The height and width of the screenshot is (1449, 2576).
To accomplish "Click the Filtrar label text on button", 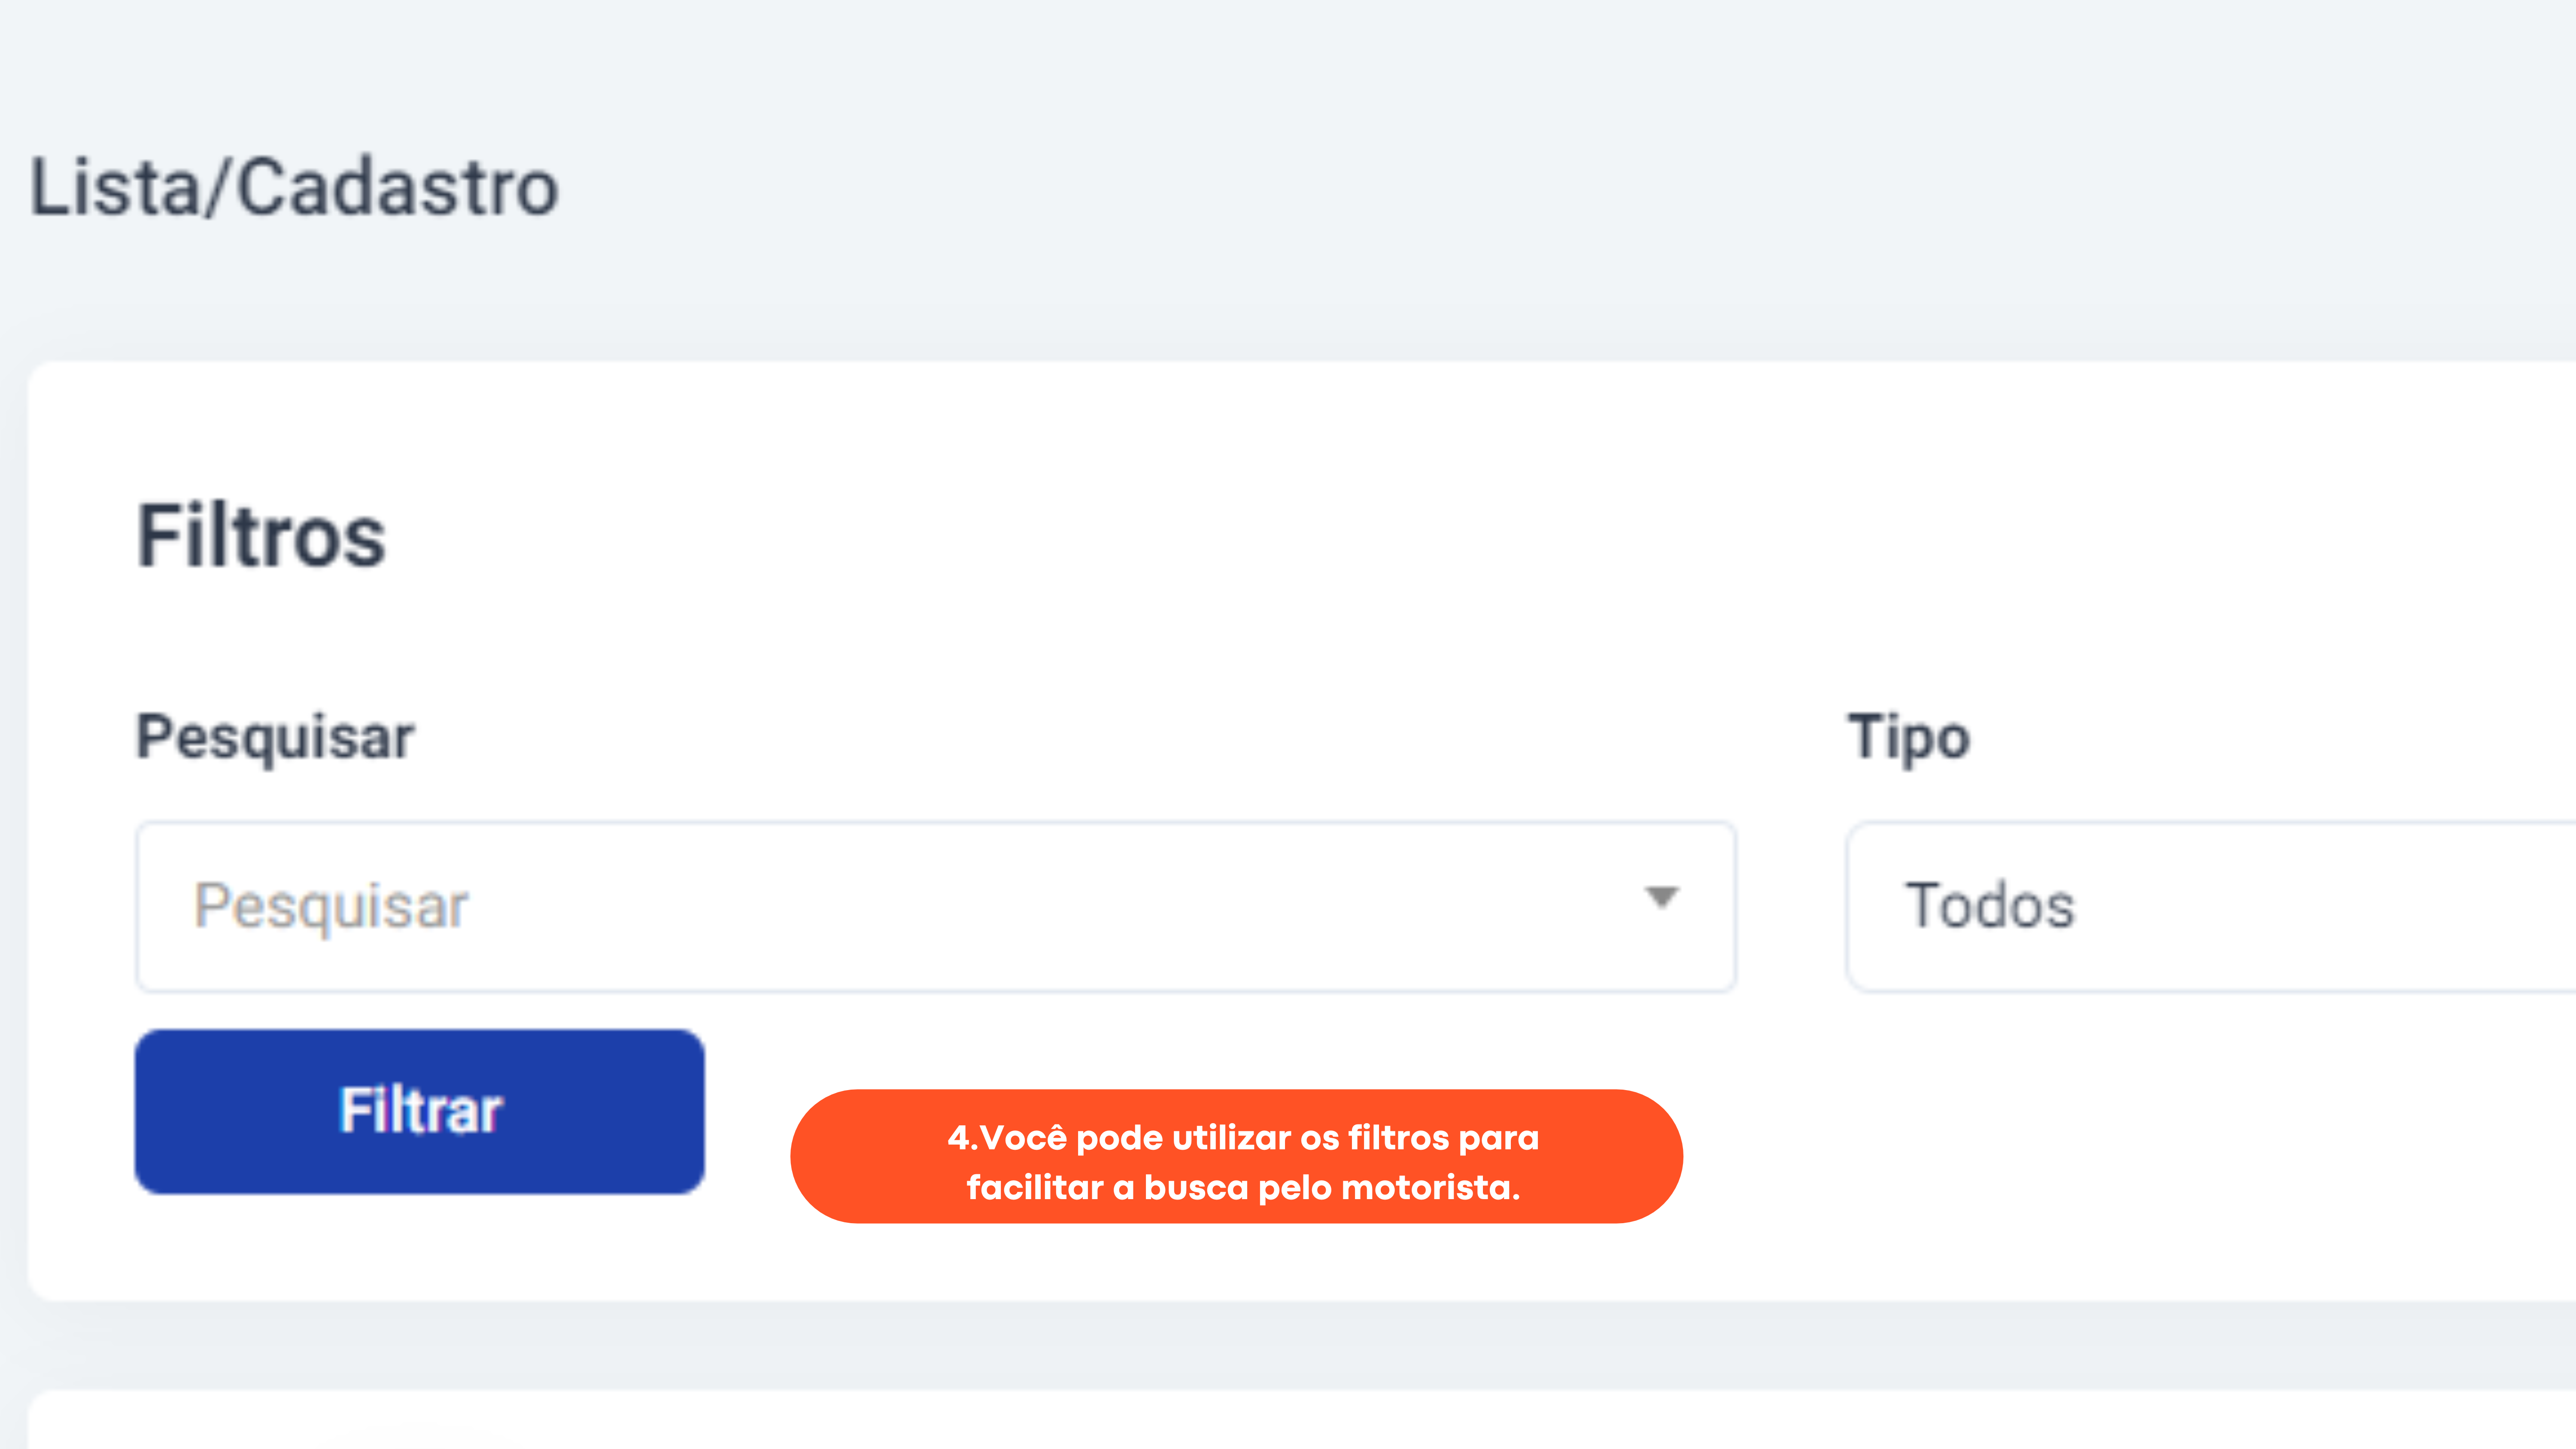I will (x=420, y=1111).
